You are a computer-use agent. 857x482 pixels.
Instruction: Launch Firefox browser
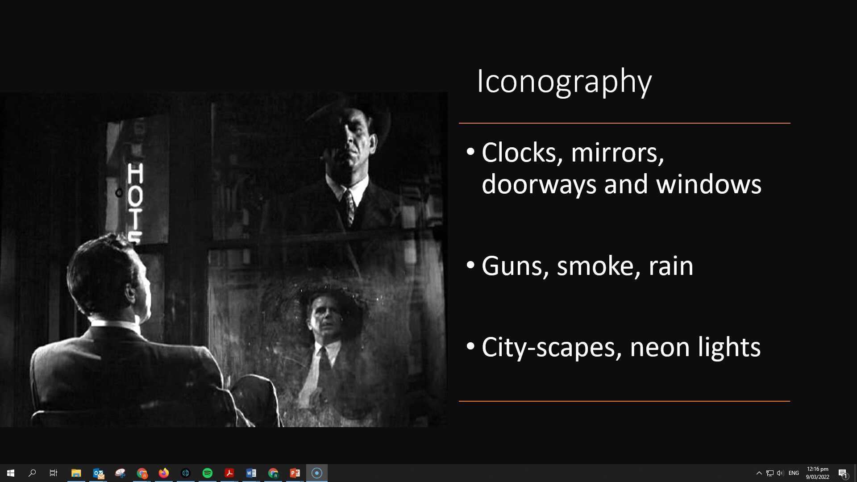tap(164, 473)
